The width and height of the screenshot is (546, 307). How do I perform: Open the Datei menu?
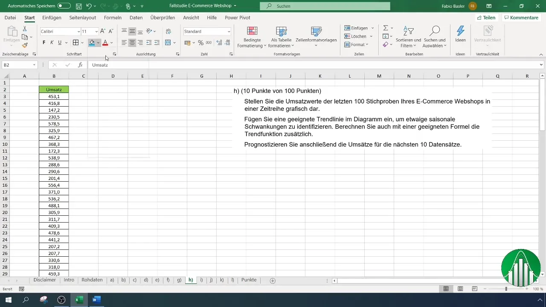[10, 17]
